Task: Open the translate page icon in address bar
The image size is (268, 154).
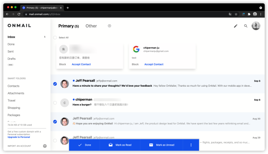Action: point(230,14)
